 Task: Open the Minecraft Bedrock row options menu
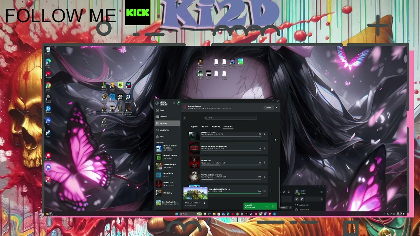tap(271, 191)
